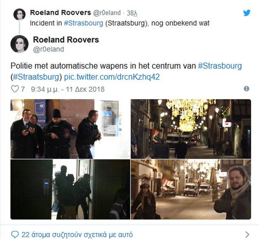Click the speech bubble conversation icon

(15, 234)
